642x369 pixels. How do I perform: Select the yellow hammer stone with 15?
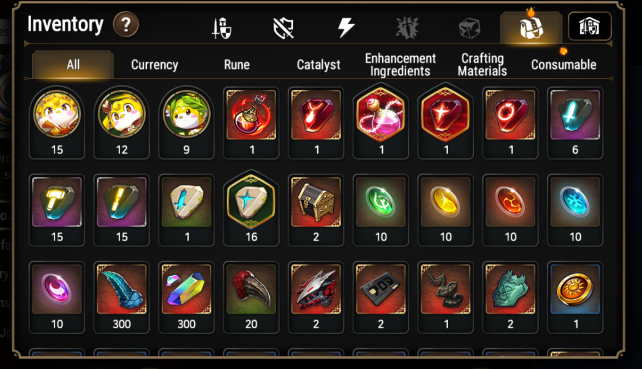[57, 210]
